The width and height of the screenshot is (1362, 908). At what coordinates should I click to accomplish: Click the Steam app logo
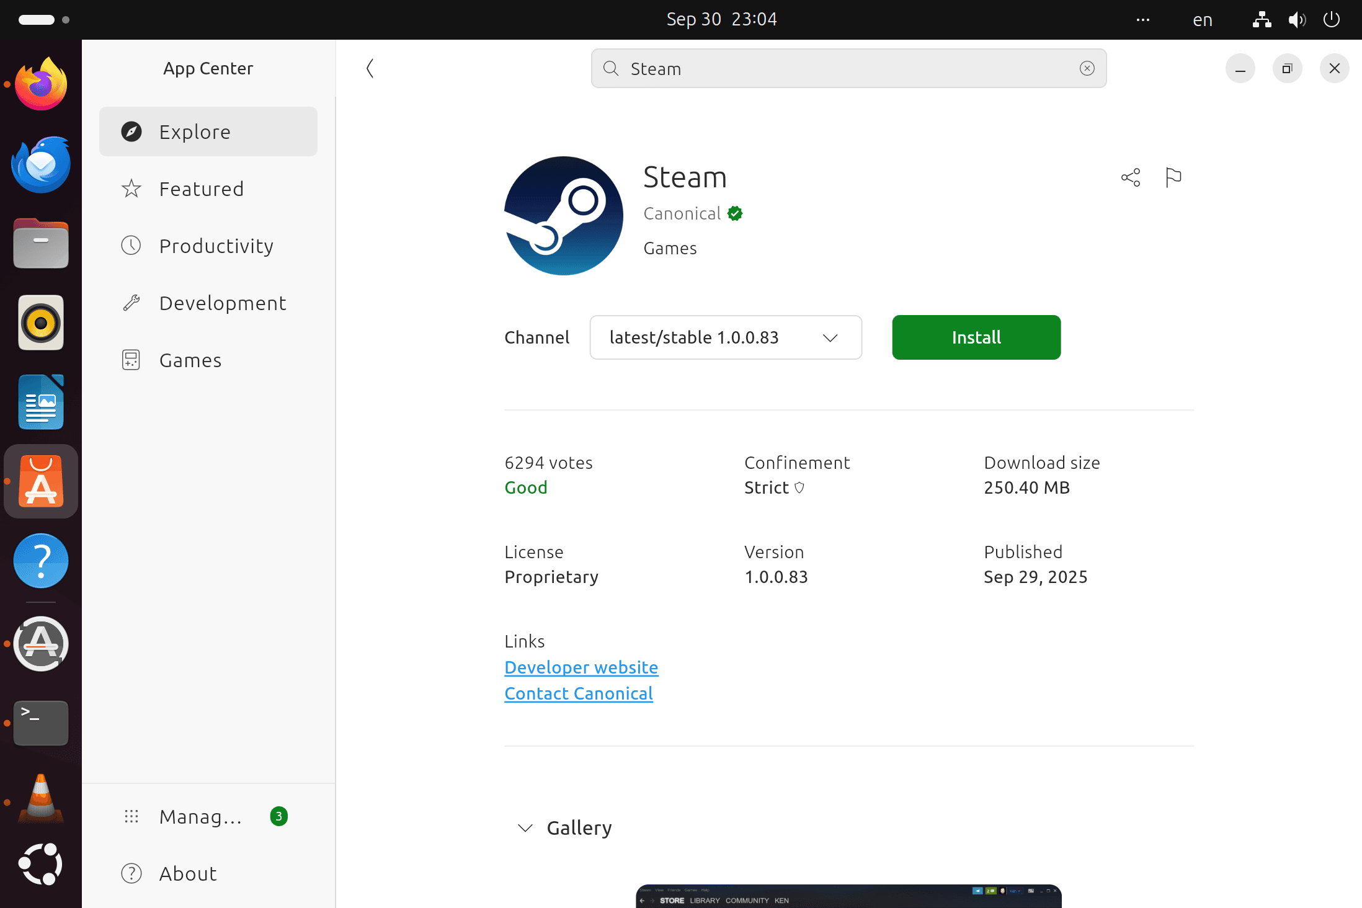click(564, 216)
